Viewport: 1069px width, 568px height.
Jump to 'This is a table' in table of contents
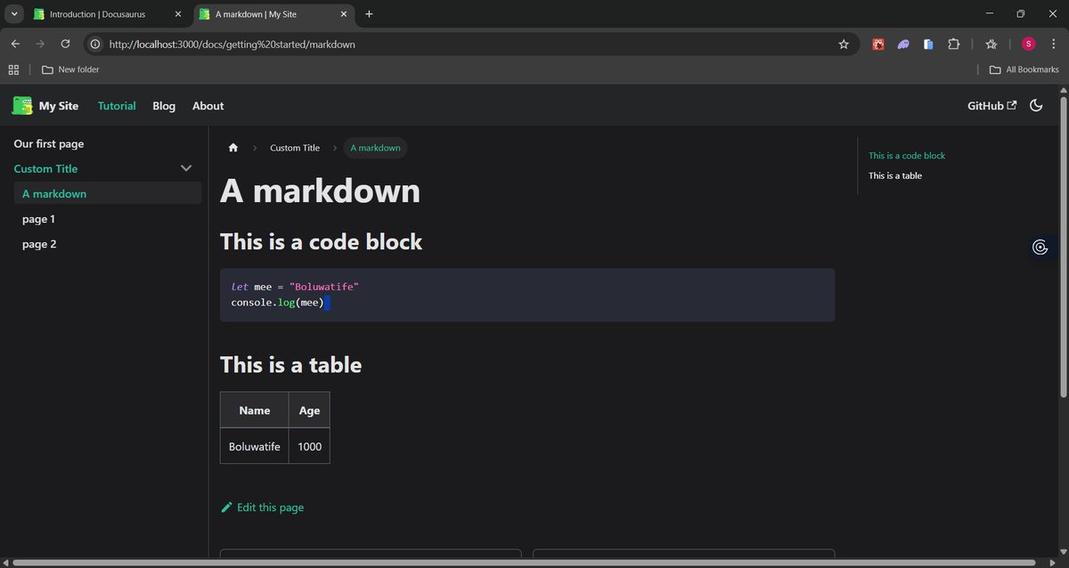[895, 175]
